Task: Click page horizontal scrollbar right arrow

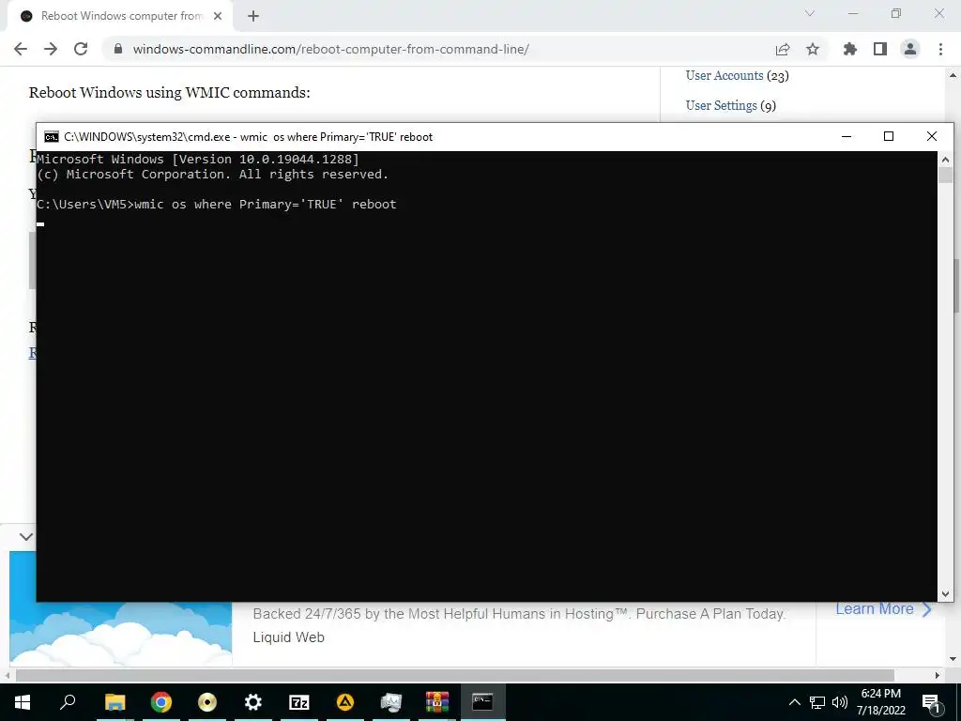Action: pos(938,675)
